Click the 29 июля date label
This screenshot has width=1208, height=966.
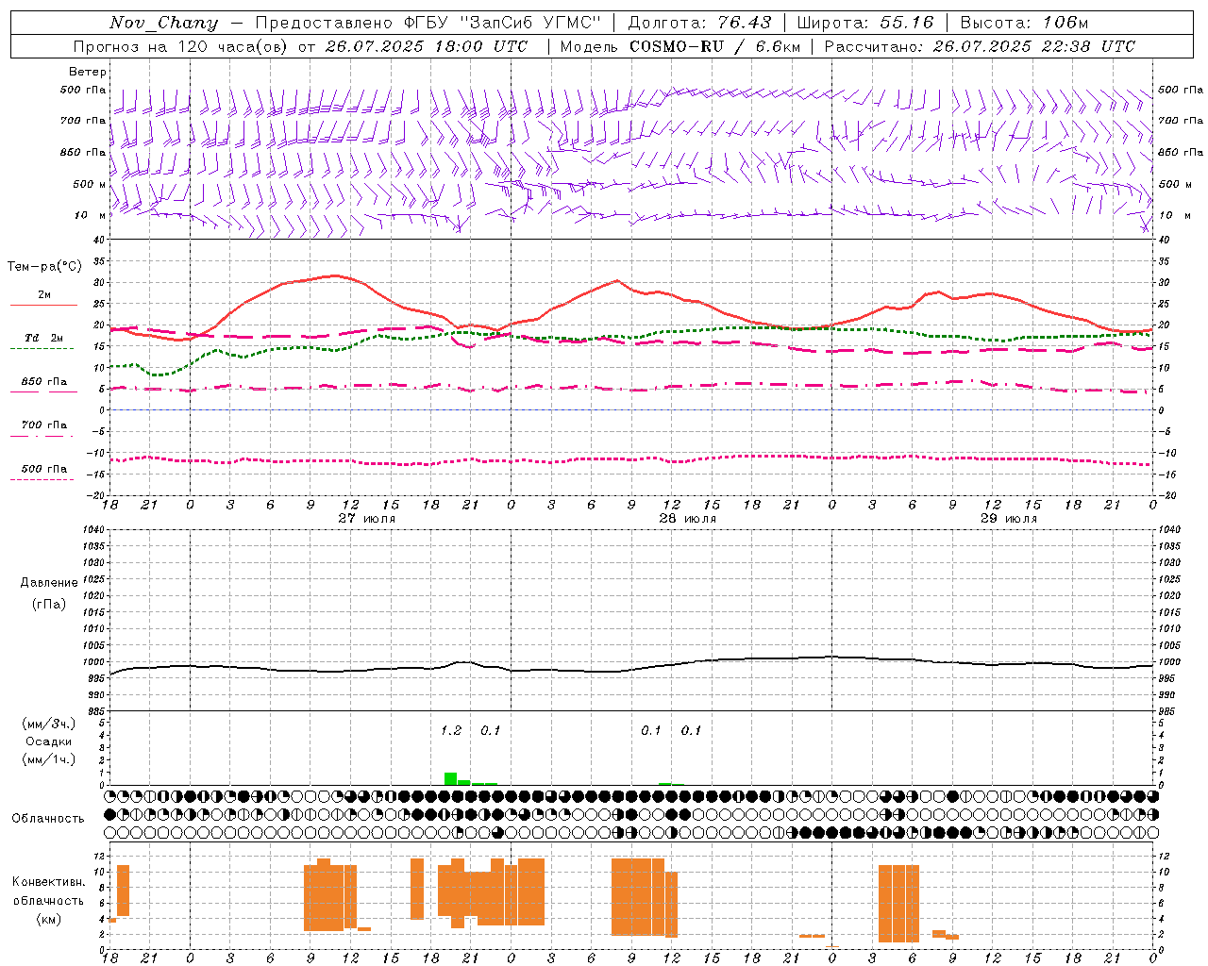click(x=1009, y=518)
